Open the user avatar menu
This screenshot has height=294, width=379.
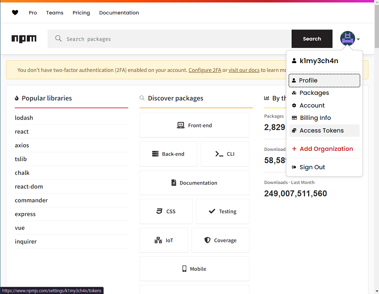pos(347,39)
